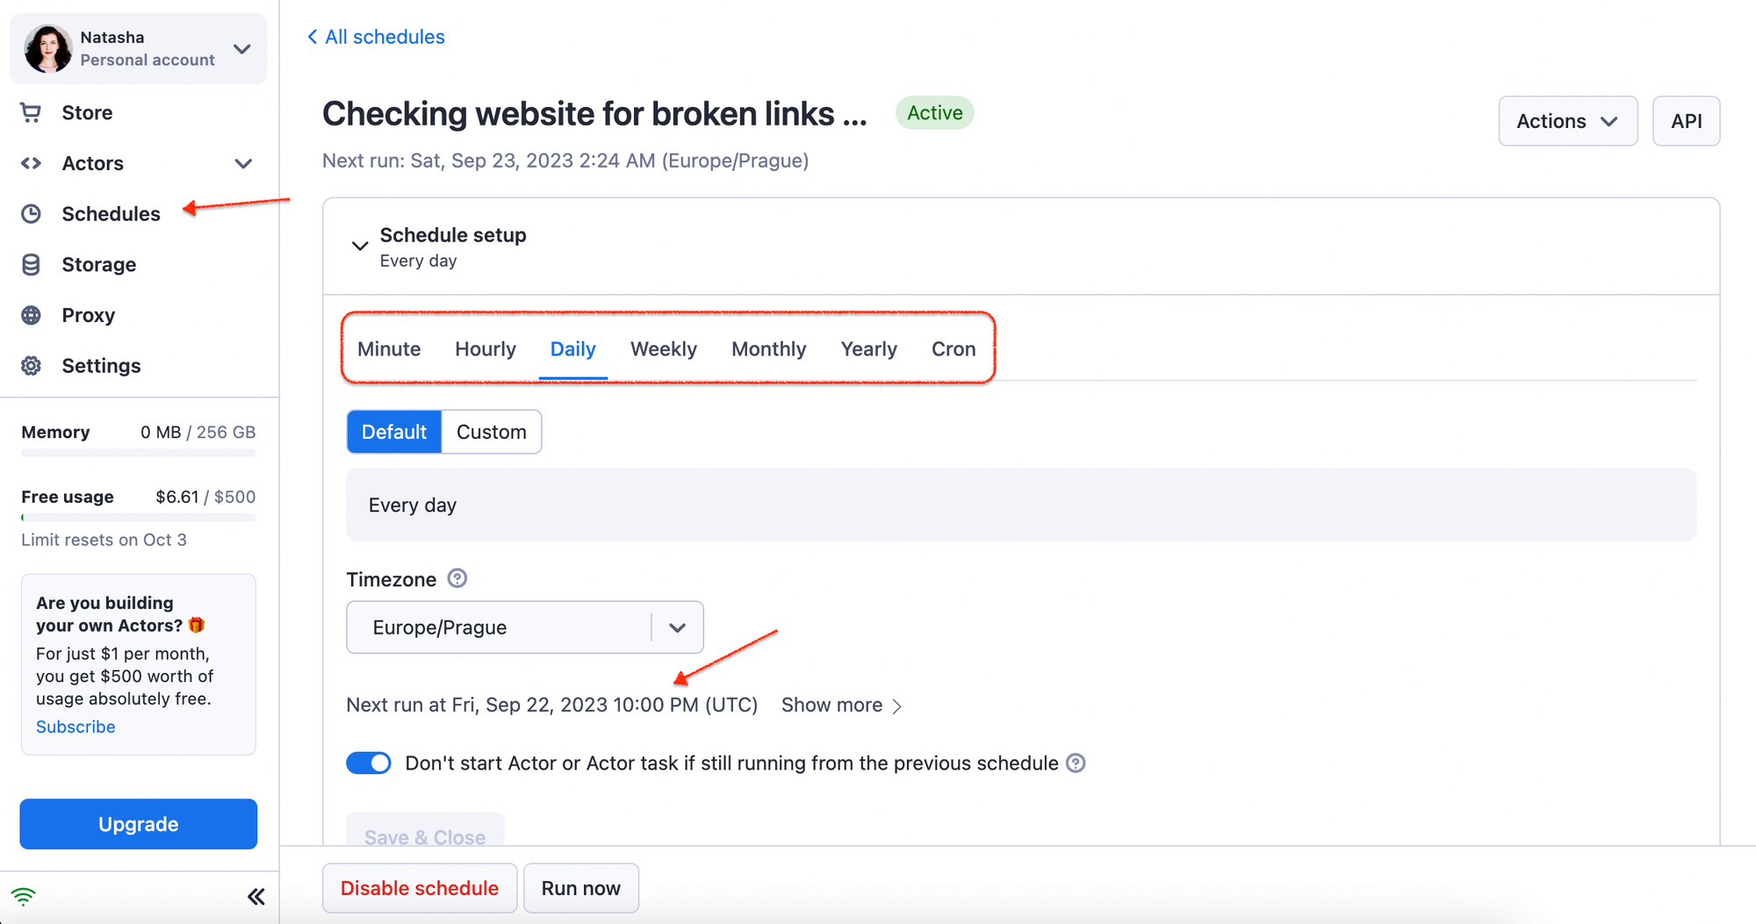Collapse the left sidebar

255,896
